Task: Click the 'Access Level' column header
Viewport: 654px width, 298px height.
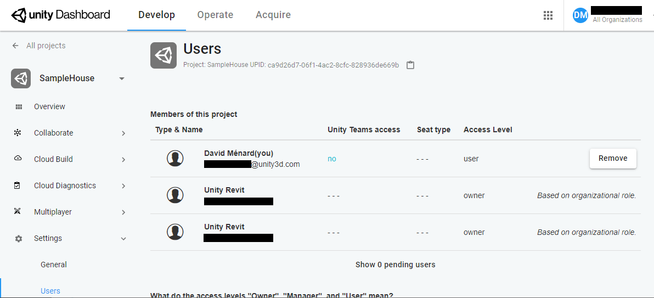Action: [488, 130]
